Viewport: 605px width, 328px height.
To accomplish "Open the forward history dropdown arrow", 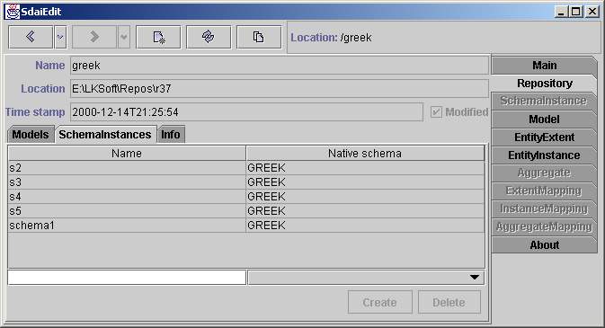I will (x=124, y=37).
